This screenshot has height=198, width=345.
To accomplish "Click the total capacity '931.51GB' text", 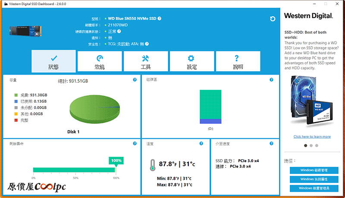I will click(x=78, y=81).
